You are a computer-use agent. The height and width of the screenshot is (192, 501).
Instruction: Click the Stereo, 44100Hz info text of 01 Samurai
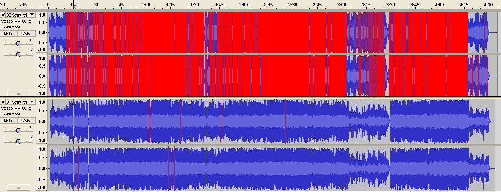tap(16, 108)
